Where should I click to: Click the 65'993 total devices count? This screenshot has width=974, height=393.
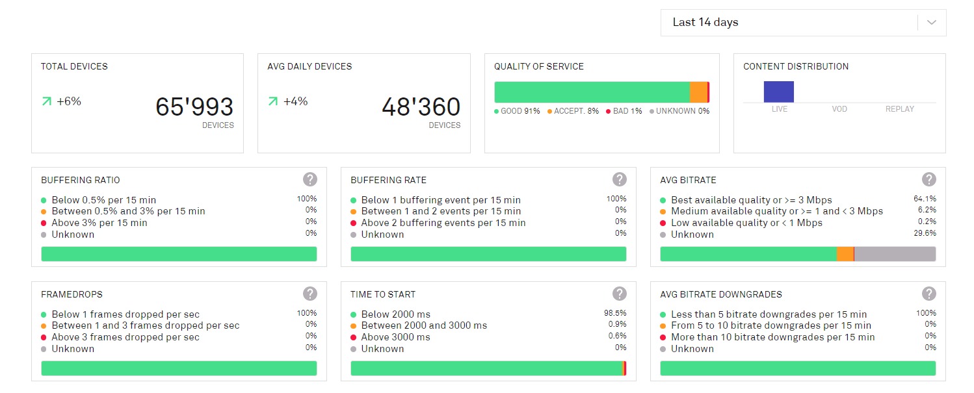pyautogui.click(x=194, y=107)
